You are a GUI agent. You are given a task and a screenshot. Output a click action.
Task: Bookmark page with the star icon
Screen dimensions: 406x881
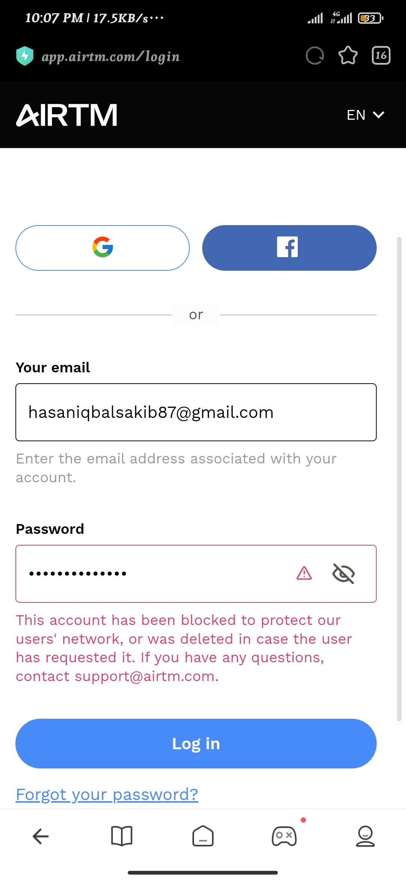pos(348,56)
